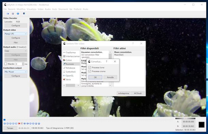This screenshot has width=208, height=134.
Task: Close the Gestore filtri video dialog with X
Action: tap(141, 44)
